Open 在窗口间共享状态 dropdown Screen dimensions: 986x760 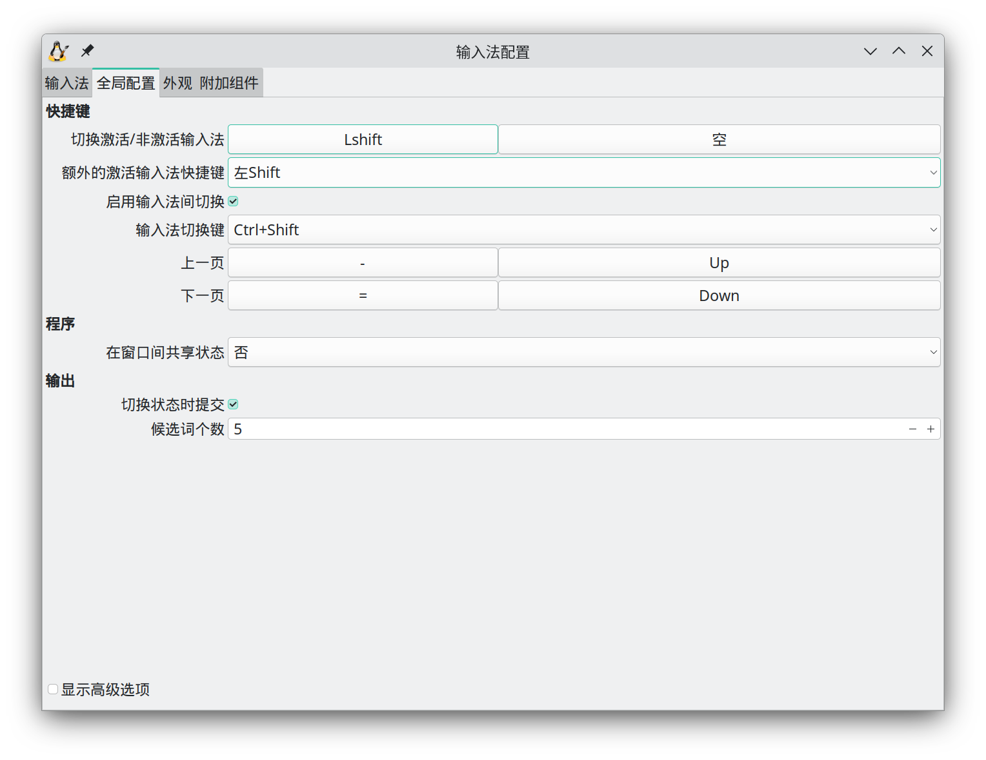tap(583, 353)
